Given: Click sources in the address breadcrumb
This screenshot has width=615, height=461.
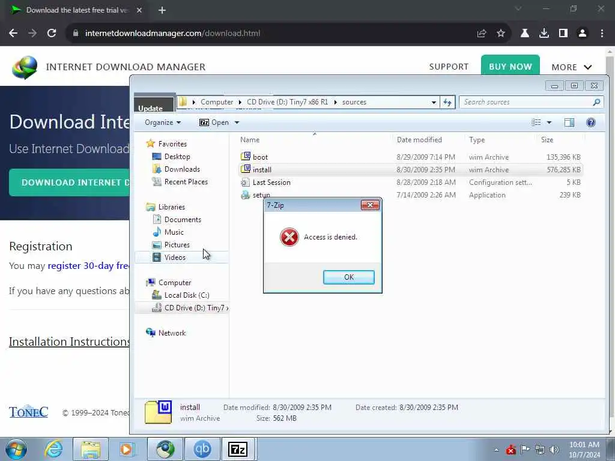Looking at the screenshot, I should click(x=354, y=102).
